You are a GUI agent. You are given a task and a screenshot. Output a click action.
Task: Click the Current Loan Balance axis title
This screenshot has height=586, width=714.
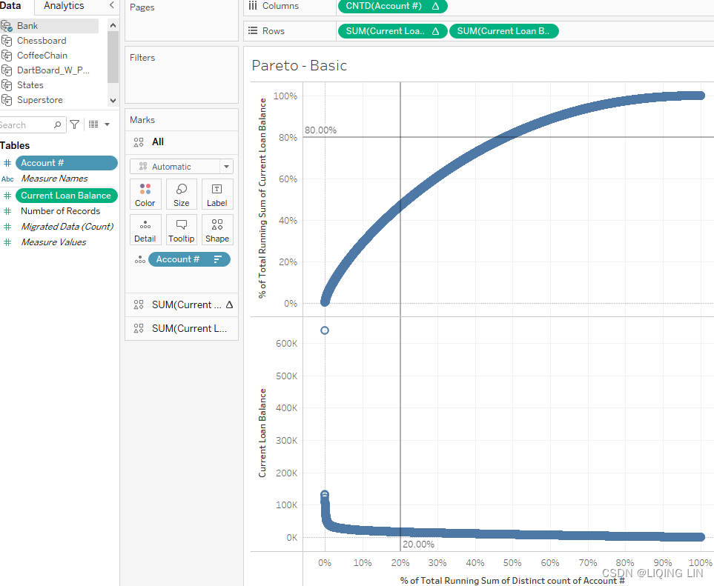click(x=262, y=433)
